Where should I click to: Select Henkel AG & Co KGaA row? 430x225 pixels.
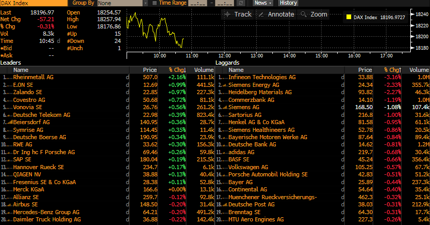click(323, 122)
